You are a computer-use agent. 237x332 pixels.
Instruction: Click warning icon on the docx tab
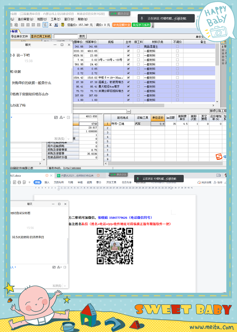47,176
